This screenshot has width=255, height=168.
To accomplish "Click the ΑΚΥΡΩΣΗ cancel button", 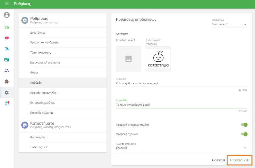I will pos(218,160).
